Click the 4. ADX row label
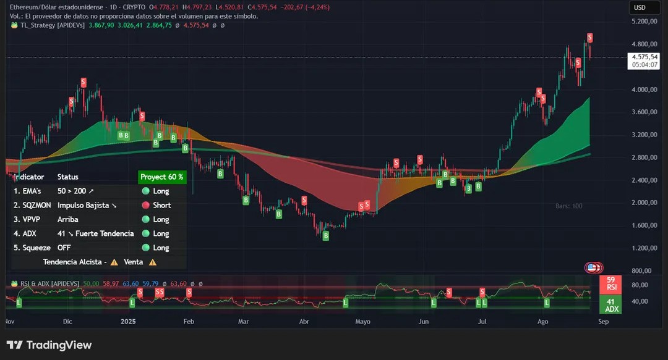Screen dimensions: 668x360 25,233
